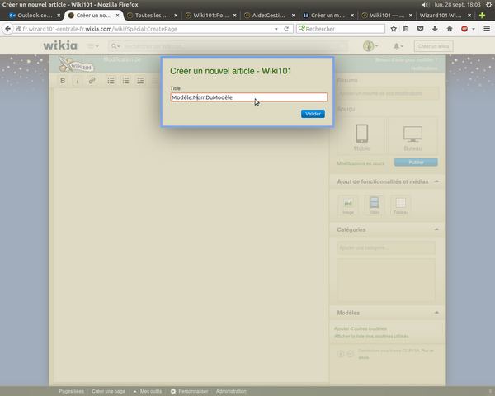Image resolution: width=495 pixels, height=396 pixels.
Task: Click the Wiki101 quill logo
Action: 77,64
